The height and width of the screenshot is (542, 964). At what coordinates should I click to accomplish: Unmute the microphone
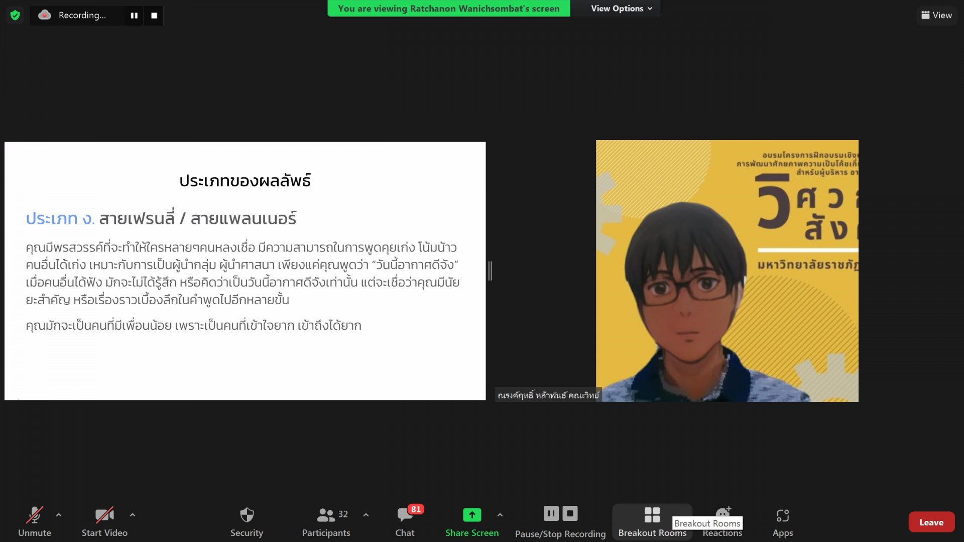(x=35, y=522)
